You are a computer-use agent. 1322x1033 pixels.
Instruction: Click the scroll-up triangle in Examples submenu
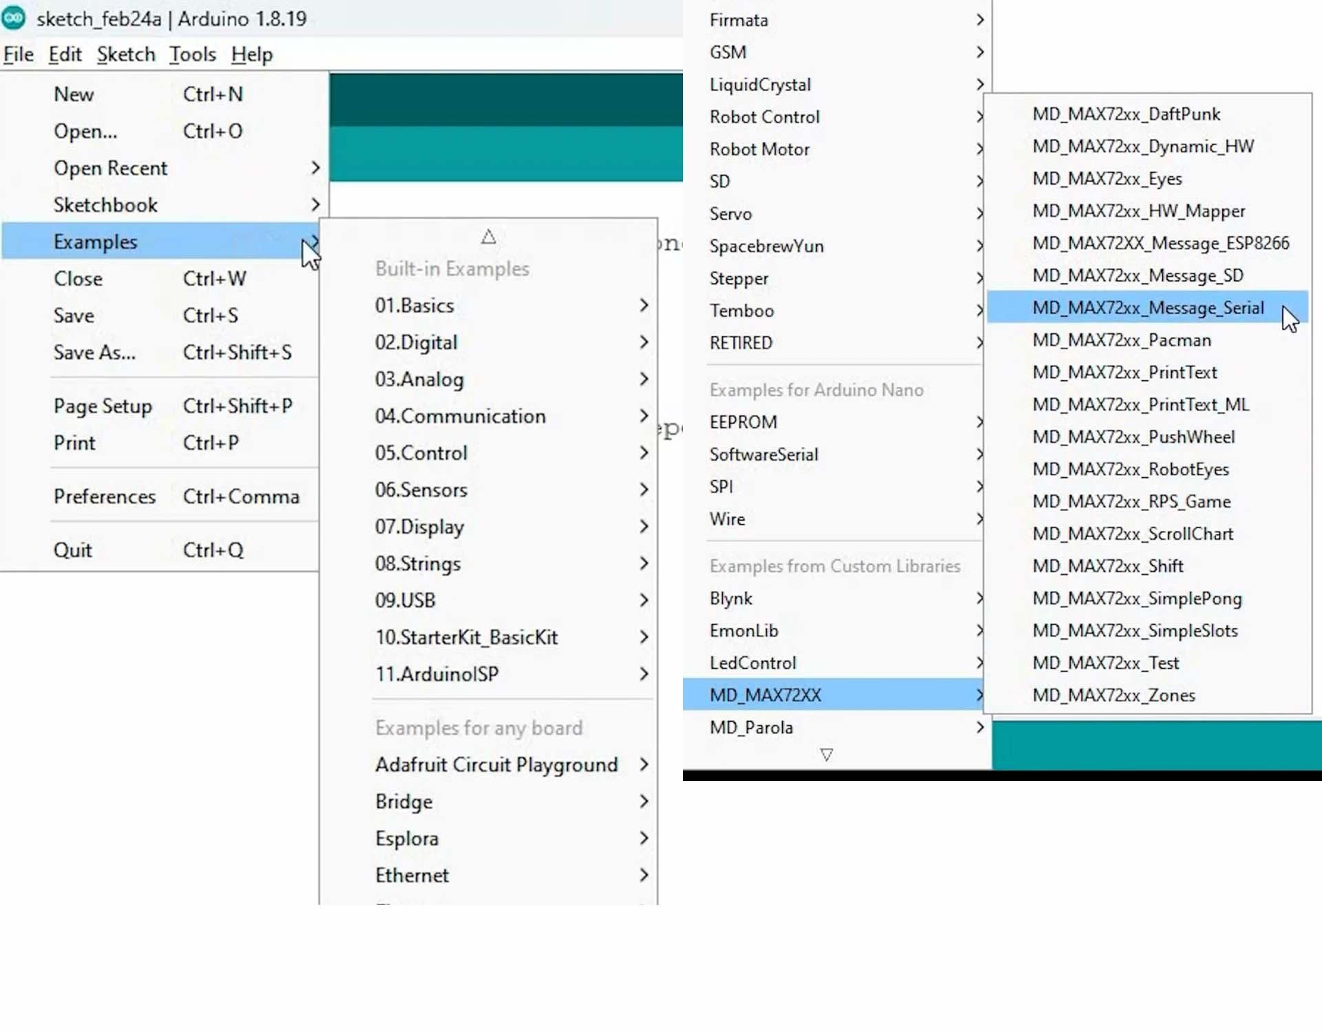pos(488,237)
